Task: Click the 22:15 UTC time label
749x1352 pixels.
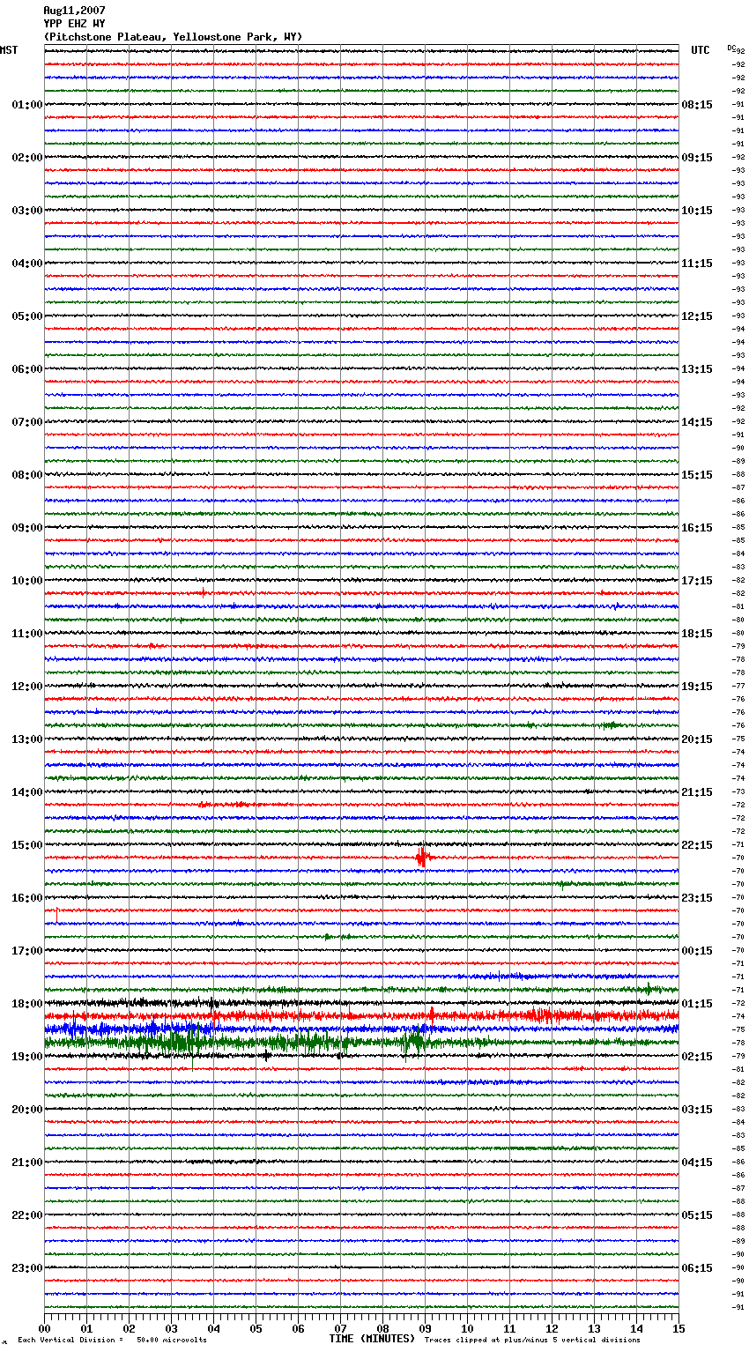Action: coord(697,845)
